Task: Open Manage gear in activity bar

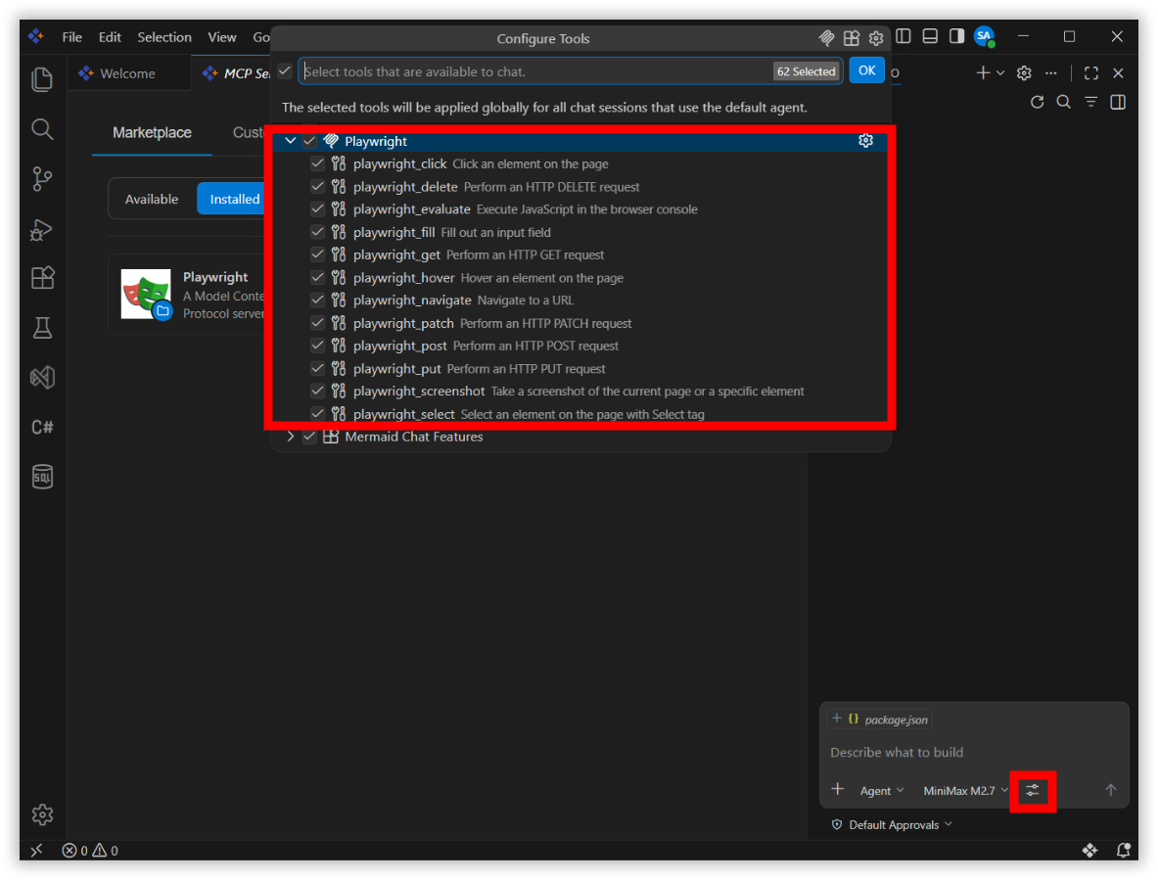Action: tap(42, 814)
